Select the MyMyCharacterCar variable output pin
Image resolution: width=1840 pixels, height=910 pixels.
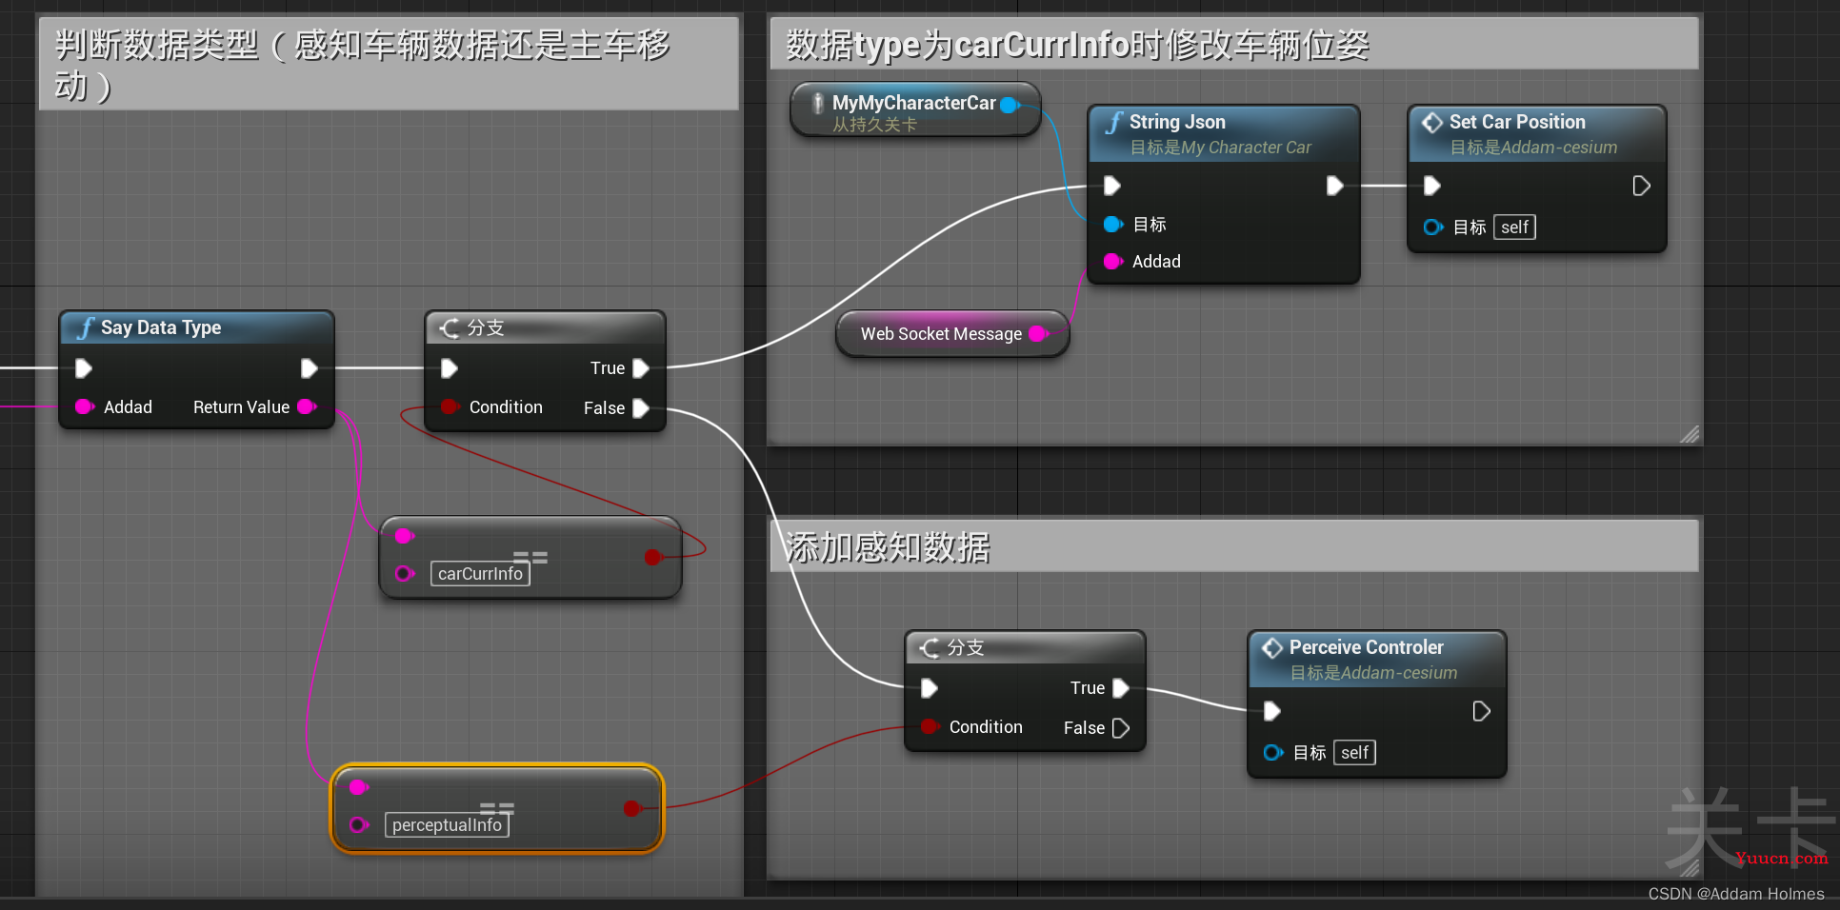pyautogui.click(x=1010, y=105)
